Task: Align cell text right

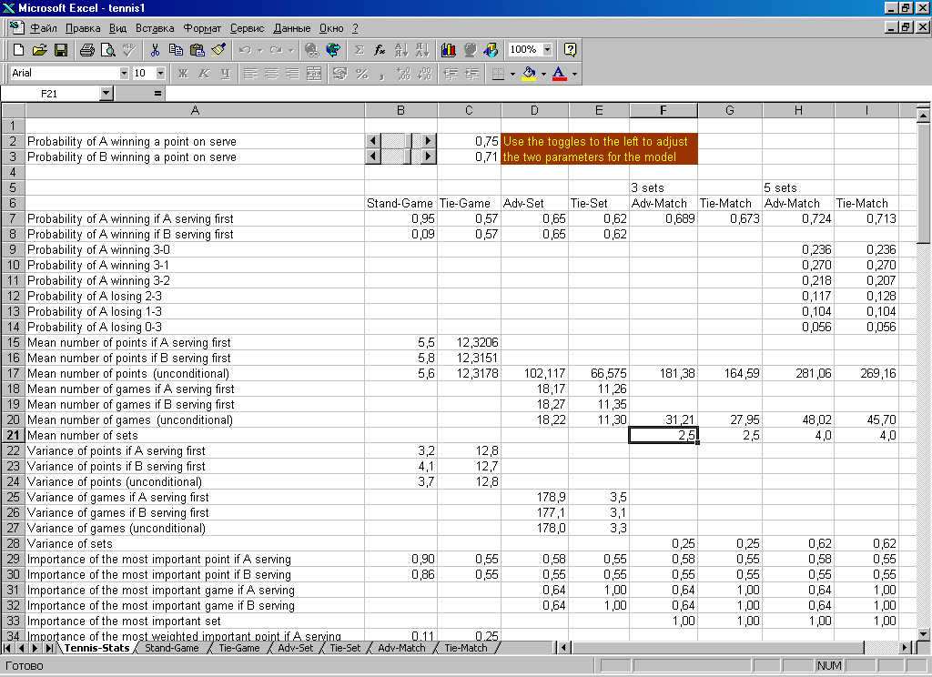Action: tap(292, 74)
